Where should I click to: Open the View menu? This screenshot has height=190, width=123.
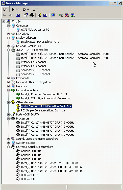point(26,9)
